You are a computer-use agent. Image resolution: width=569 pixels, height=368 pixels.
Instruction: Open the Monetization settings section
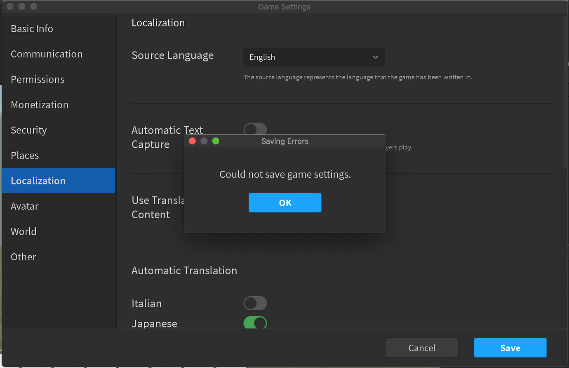tap(40, 105)
